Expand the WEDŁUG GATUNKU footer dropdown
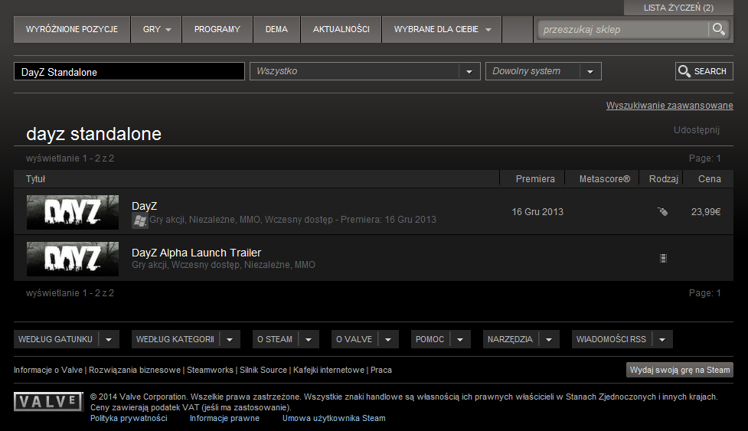Screen dimensions: 748x431 coord(109,339)
